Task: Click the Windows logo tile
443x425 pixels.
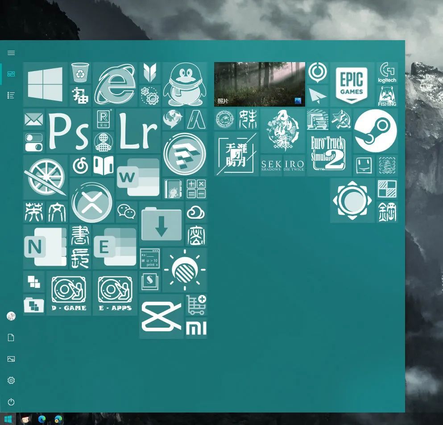Action: point(46,84)
